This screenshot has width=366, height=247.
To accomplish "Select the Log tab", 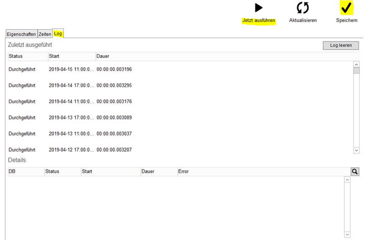I will (58, 34).
